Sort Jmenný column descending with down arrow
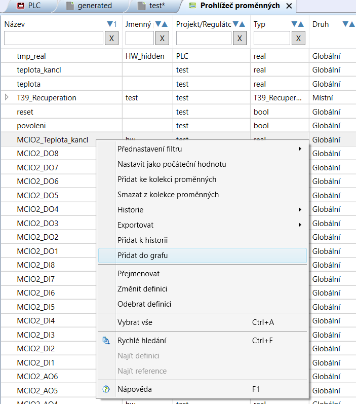 [x=158, y=24]
